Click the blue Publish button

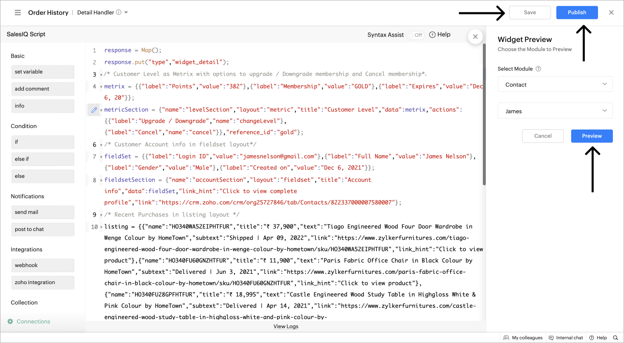[x=577, y=12]
